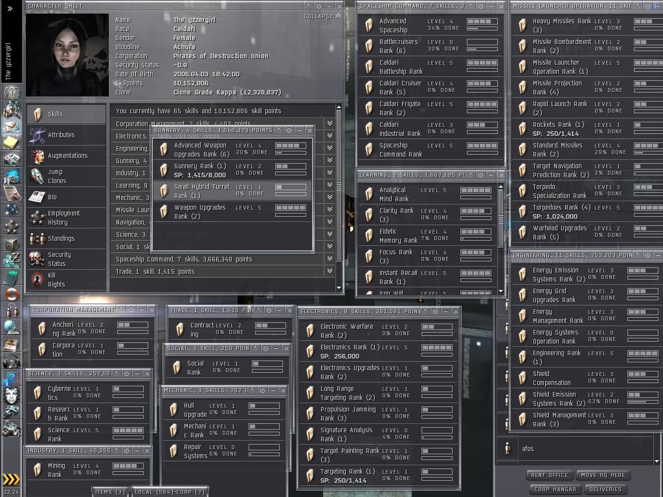Image resolution: width=663 pixels, height=497 pixels.
Task: Select Standard Missiles Rank (2) skill
Action: [x=587, y=149]
